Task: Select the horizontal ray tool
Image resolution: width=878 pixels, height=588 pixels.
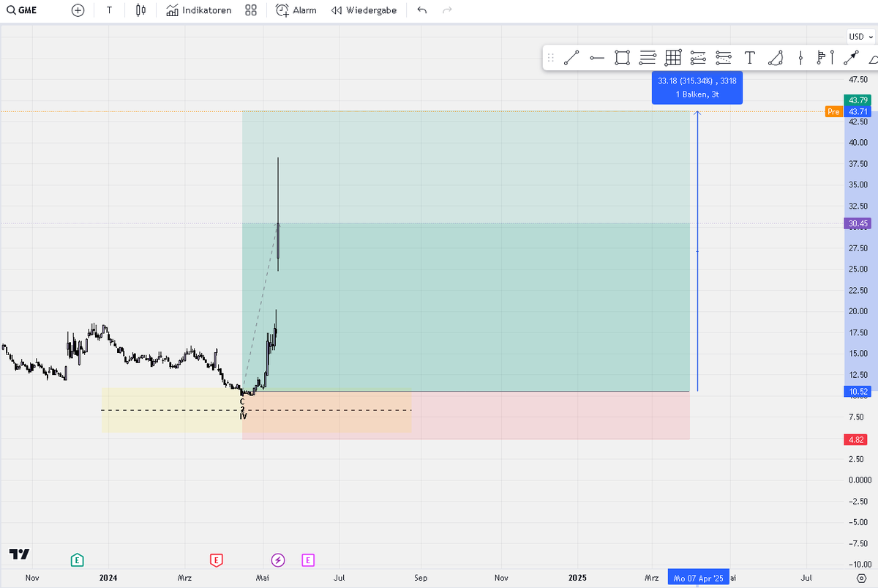Action: (597, 58)
